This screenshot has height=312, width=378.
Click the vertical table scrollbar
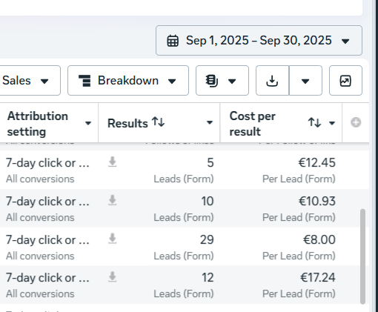coord(362,256)
